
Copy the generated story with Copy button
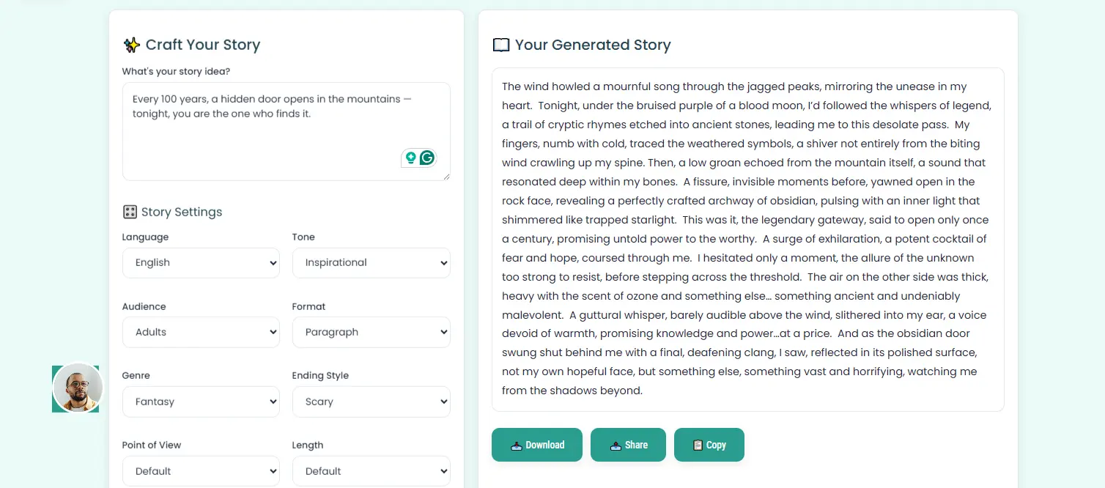click(709, 445)
